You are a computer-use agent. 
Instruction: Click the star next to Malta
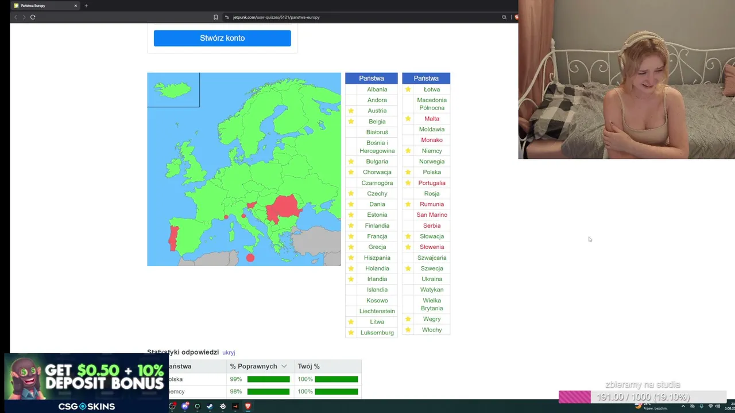[x=408, y=119]
